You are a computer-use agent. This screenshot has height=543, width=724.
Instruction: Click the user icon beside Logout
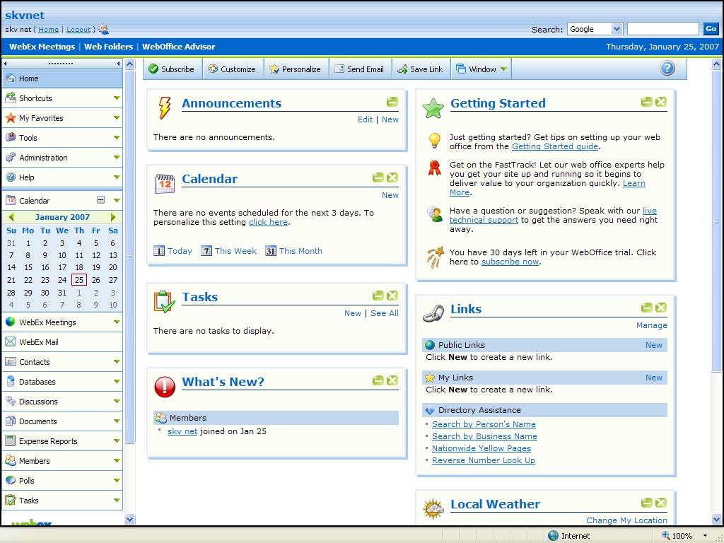click(x=103, y=29)
